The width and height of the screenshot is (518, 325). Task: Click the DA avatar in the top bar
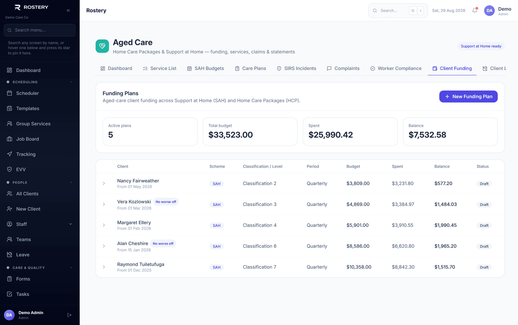489,11
